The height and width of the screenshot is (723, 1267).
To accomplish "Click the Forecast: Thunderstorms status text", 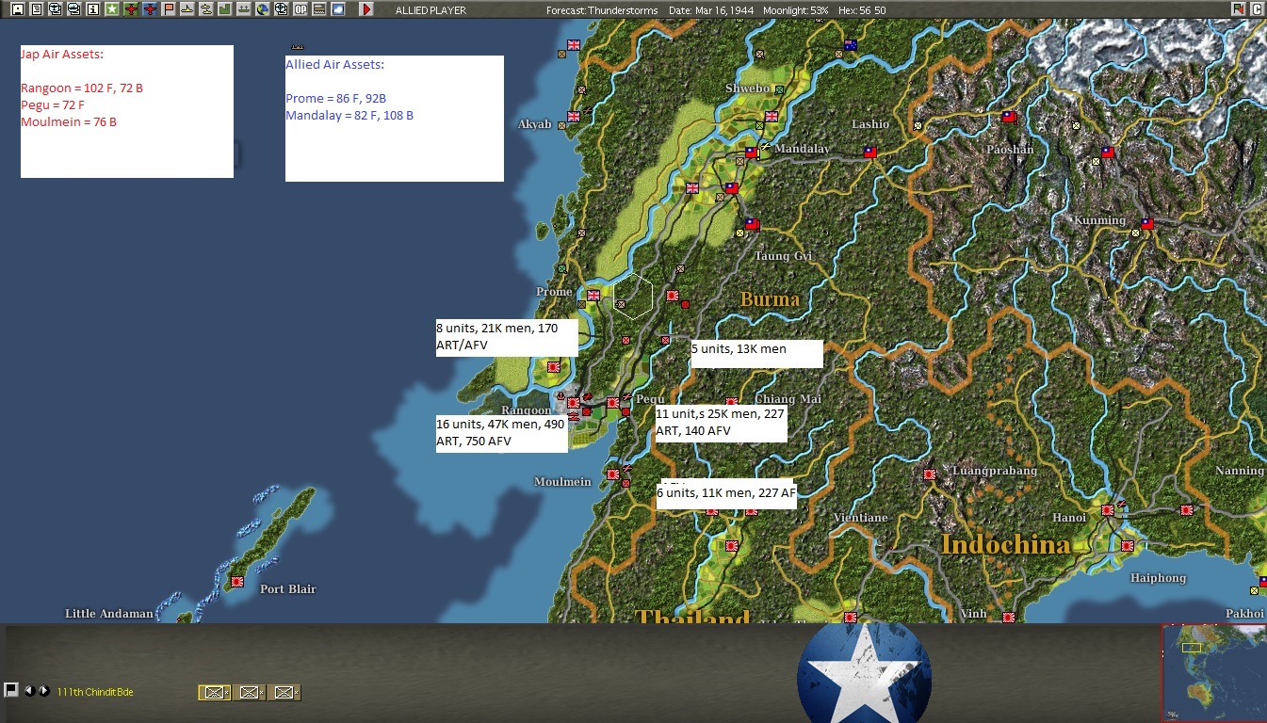I will click(x=603, y=9).
